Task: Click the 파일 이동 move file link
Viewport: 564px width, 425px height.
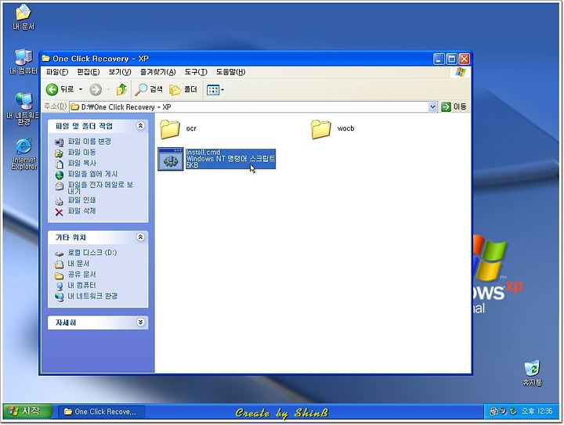Action: click(82, 153)
